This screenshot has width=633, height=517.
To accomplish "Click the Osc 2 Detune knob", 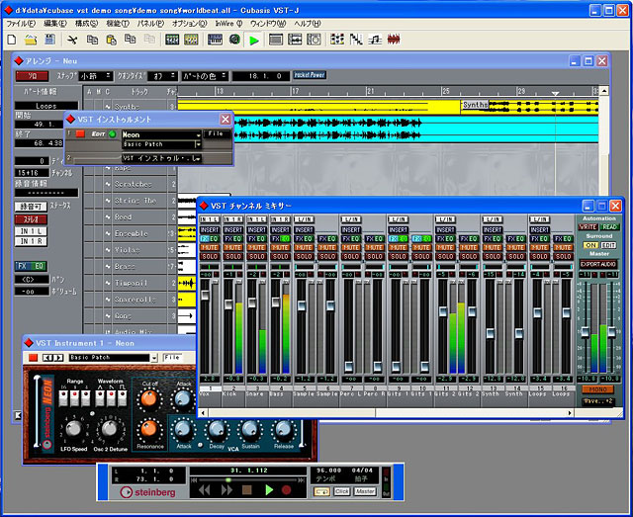I will pyautogui.click(x=110, y=429).
